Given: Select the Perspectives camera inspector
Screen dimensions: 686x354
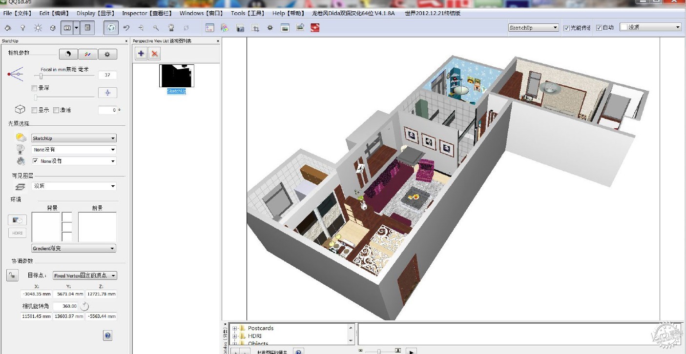Looking at the screenshot, I should coord(67,28).
